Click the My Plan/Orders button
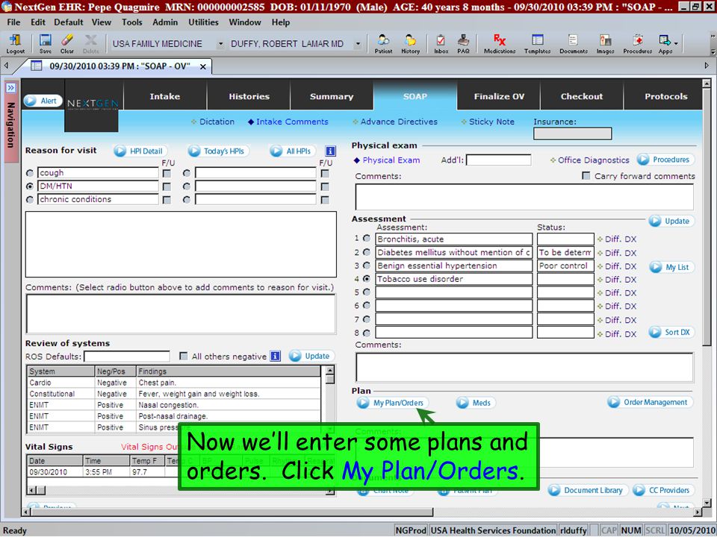The width and height of the screenshot is (717, 537). tap(392, 403)
